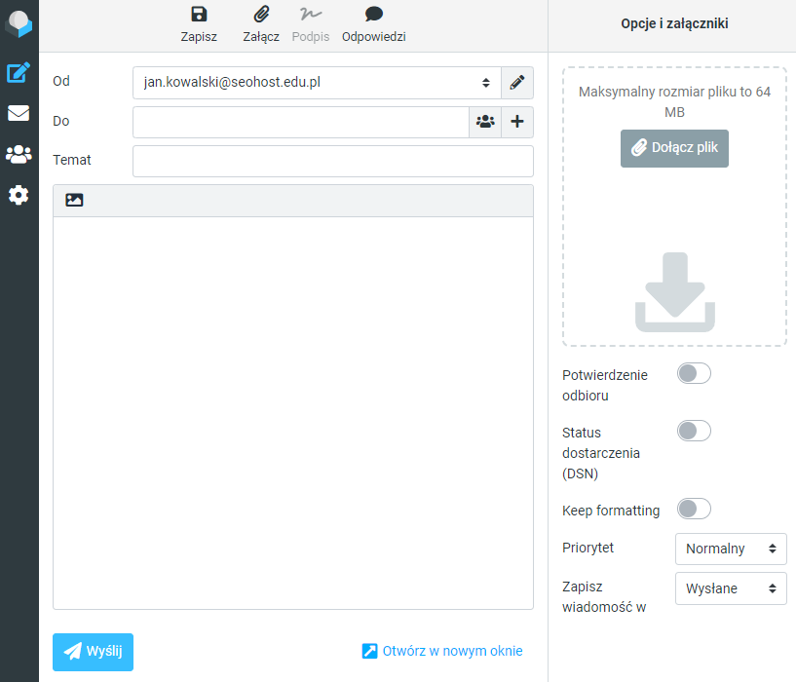
Task: Click the insert image icon in editor toolbar
Action: [x=74, y=200]
